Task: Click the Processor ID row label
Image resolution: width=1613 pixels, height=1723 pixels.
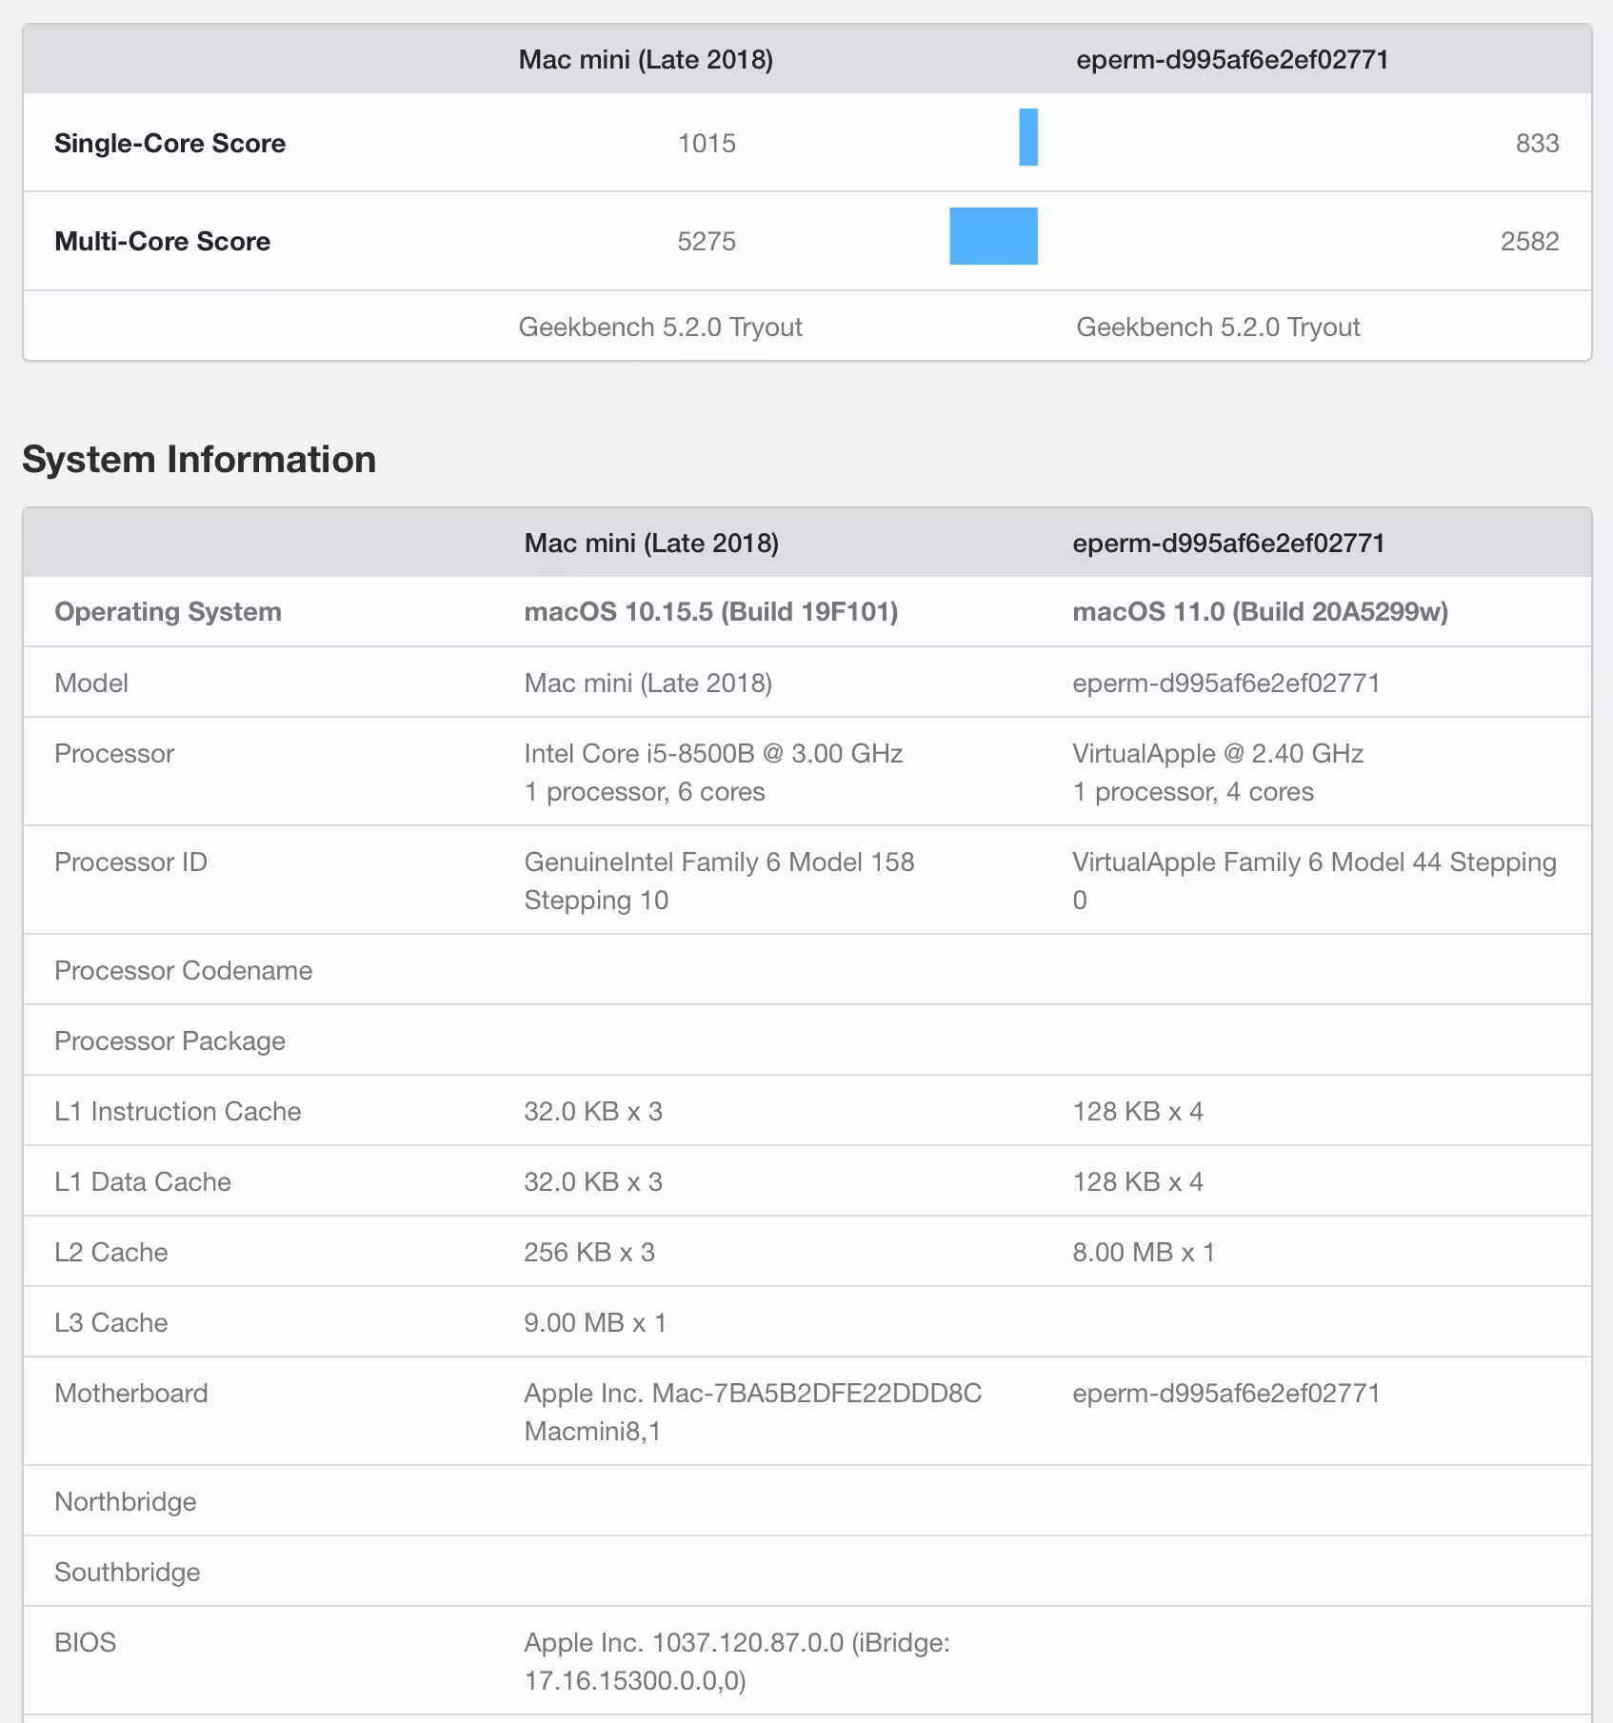Action: pyautogui.click(x=130, y=862)
